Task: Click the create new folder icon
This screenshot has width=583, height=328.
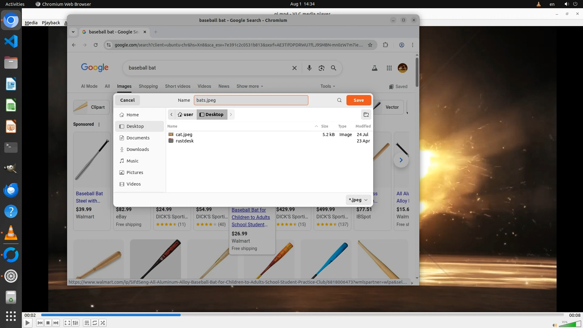Action: [x=366, y=114]
